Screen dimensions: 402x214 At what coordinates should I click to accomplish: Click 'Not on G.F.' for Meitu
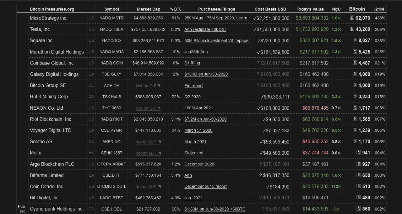pyautogui.click(x=148, y=153)
